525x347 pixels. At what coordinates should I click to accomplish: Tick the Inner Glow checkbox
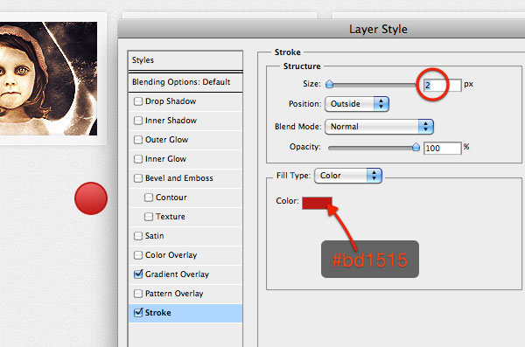coord(138,159)
